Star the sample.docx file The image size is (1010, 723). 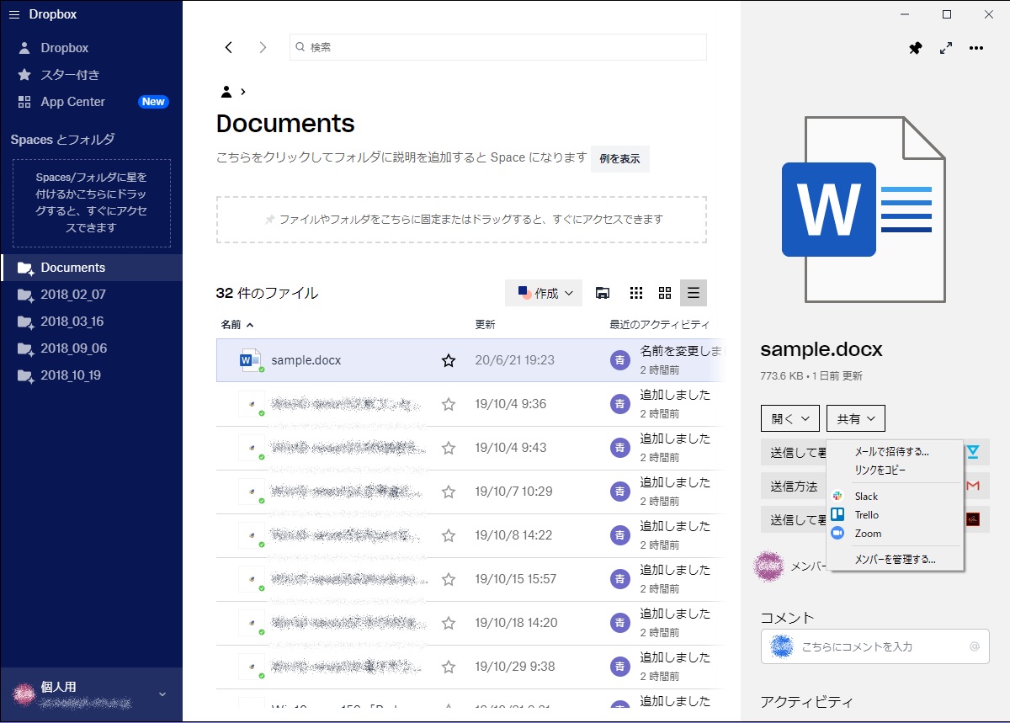(449, 360)
